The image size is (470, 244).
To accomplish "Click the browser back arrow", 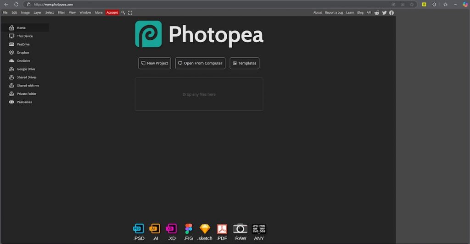I will coord(6,5).
